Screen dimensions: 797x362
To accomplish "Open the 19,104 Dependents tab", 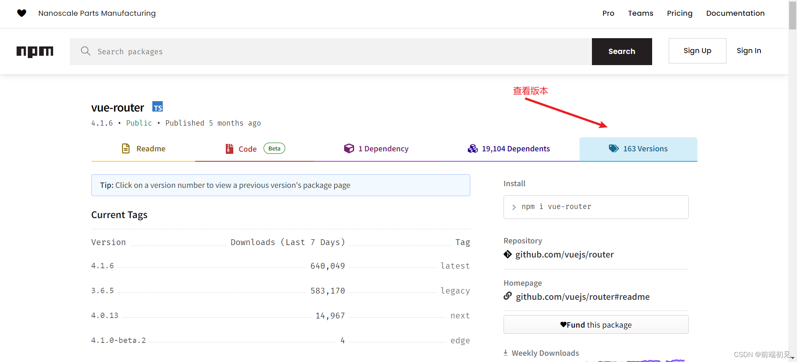I will tap(509, 149).
